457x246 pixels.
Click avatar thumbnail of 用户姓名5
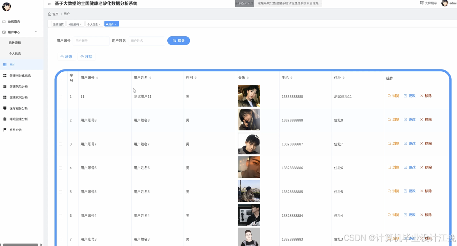(249, 191)
